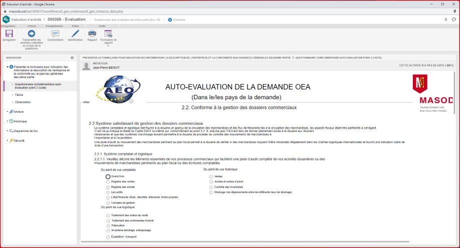Viewport: 460px width, 248px height.
Task: Collapse the ribbon with double-chevron icon
Action: point(445,20)
